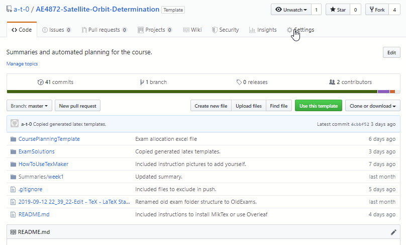Open the Projects tab
This screenshot has height=245, width=406.
click(x=155, y=30)
